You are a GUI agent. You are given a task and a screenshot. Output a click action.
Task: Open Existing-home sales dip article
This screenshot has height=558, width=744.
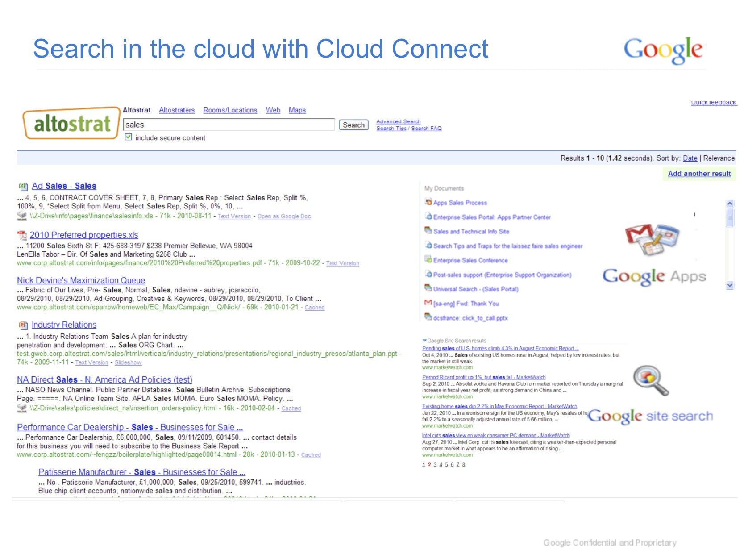pos(499,407)
